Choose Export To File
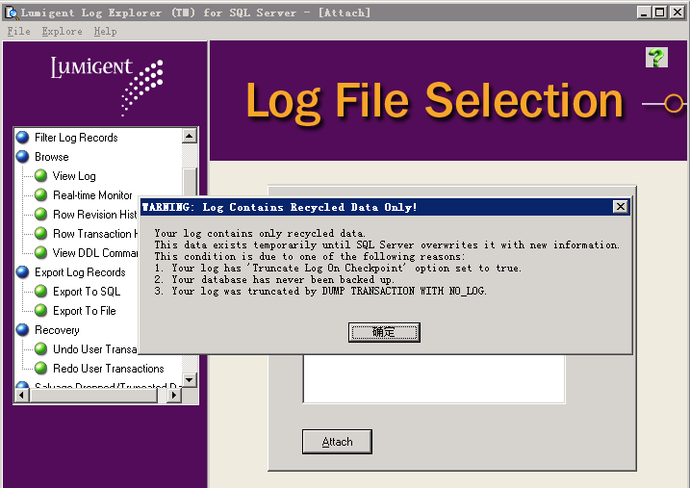Viewport: 690px width, 488px height. 84,311
